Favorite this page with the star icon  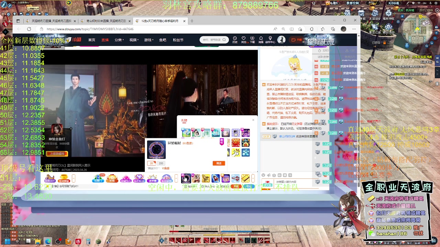coord(300,29)
